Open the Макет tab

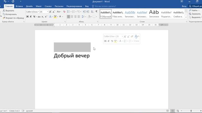pyautogui.click(x=39, y=6)
